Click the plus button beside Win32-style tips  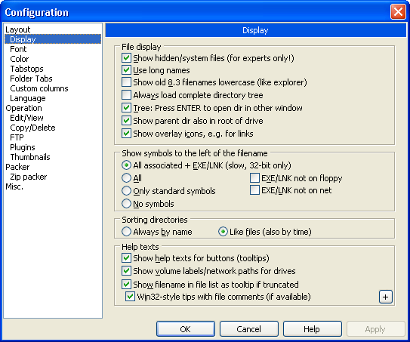[x=385, y=297]
